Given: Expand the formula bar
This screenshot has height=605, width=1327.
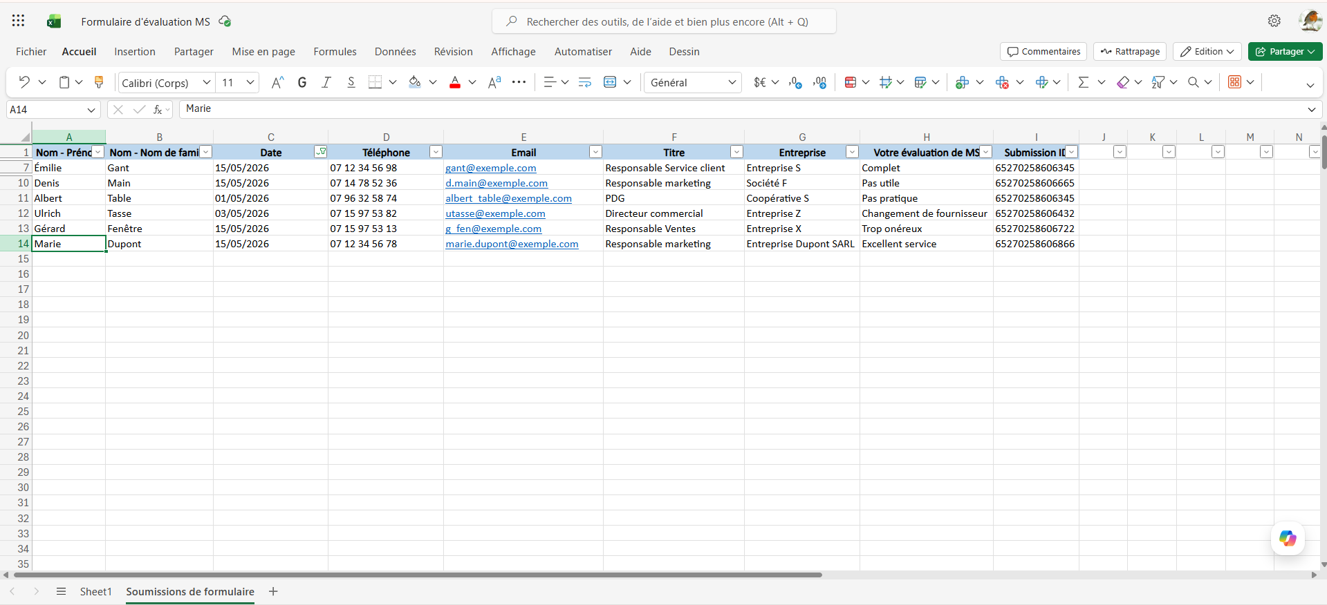Looking at the screenshot, I should point(1312,109).
